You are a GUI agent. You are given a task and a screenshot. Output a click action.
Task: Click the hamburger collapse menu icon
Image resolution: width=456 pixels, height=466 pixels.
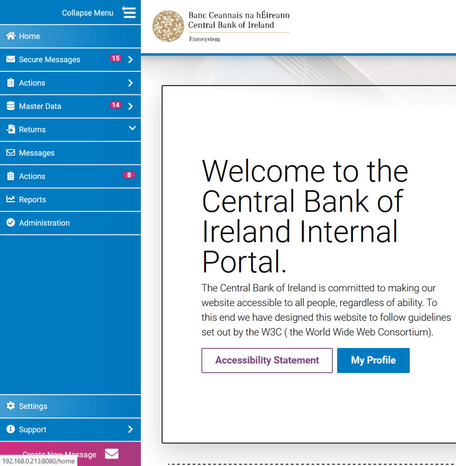pyautogui.click(x=129, y=12)
